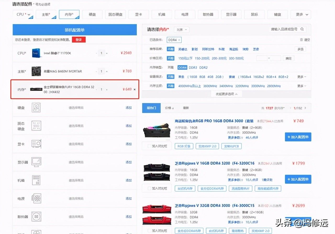The image size is (335, 234).
Task: Switch to the price sort tab
Action: tap(169, 108)
